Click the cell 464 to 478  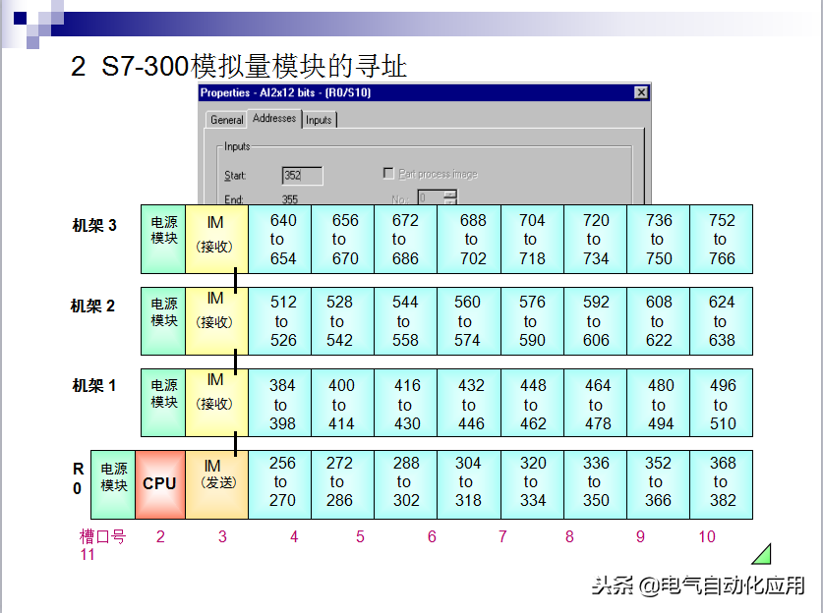point(596,403)
